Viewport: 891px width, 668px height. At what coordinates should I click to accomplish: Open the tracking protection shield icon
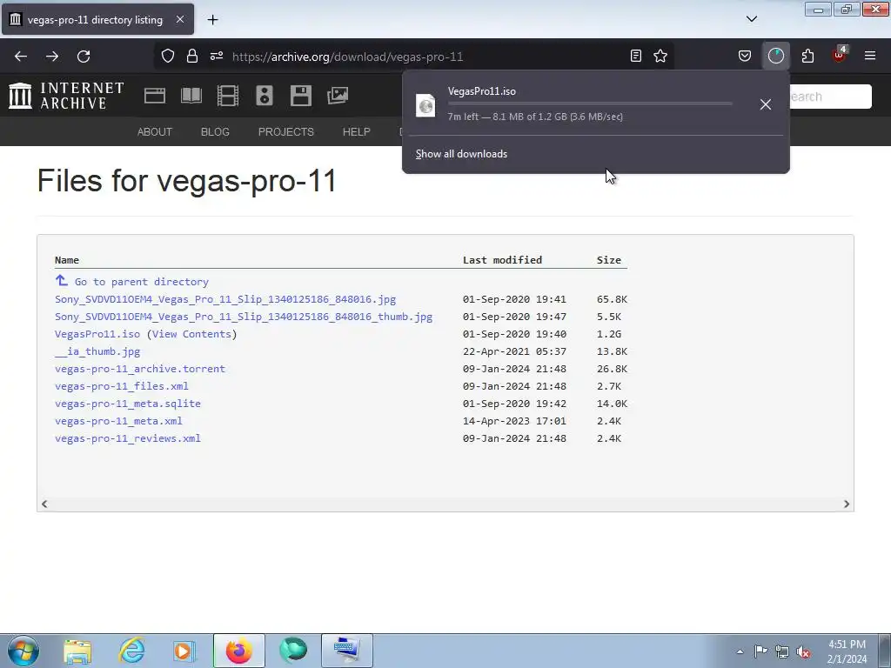click(x=168, y=56)
